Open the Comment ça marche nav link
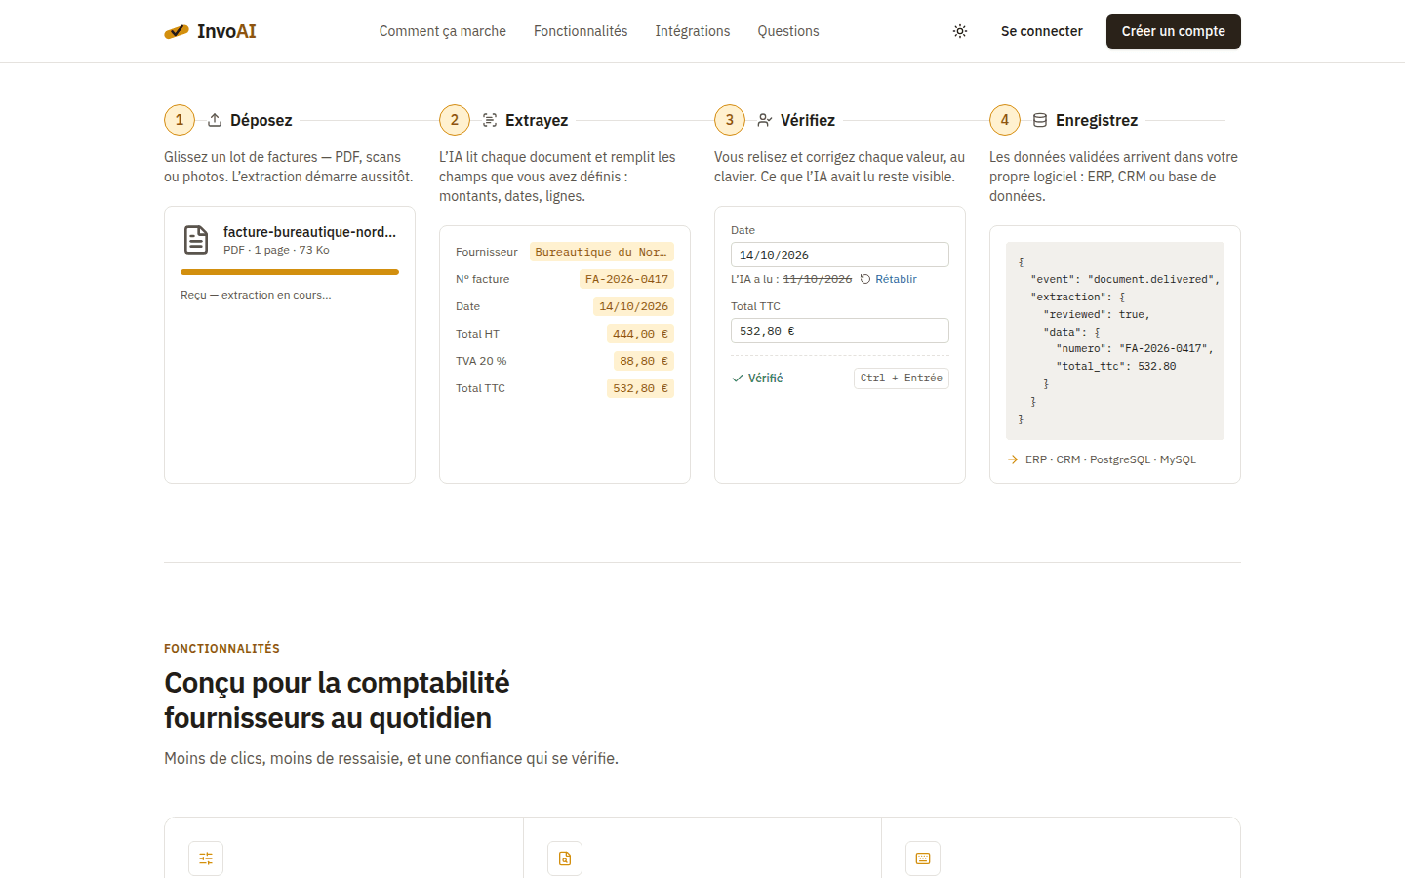 click(x=443, y=31)
